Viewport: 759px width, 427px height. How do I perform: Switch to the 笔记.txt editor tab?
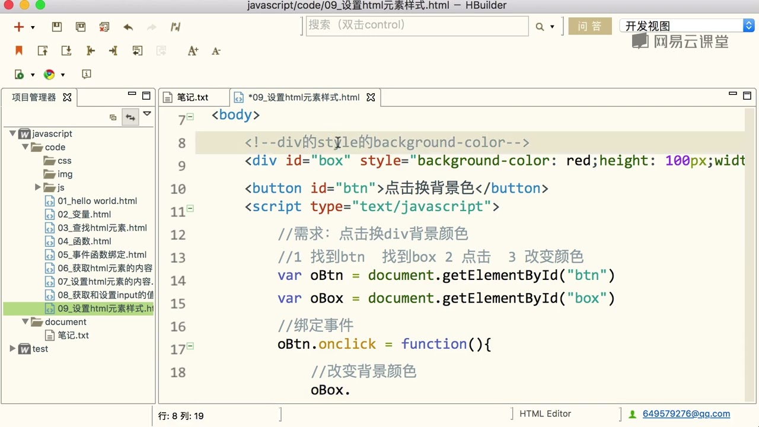pyautogui.click(x=193, y=97)
